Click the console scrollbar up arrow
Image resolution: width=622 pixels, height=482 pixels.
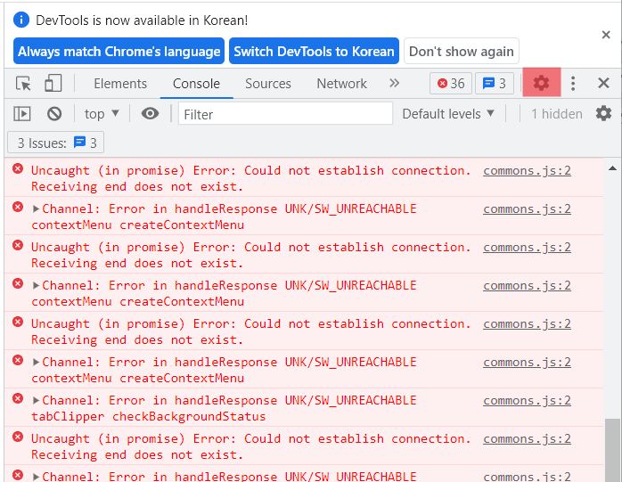coord(612,168)
